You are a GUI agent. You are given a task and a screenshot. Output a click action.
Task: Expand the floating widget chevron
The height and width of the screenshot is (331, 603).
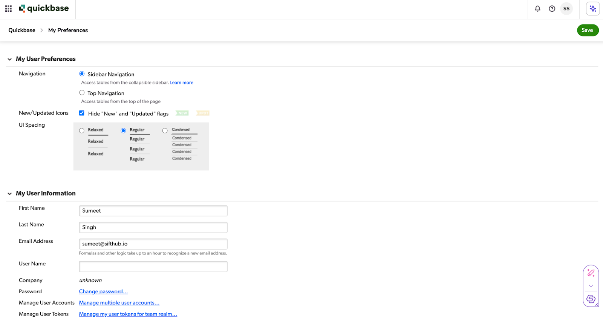point(591,286)
